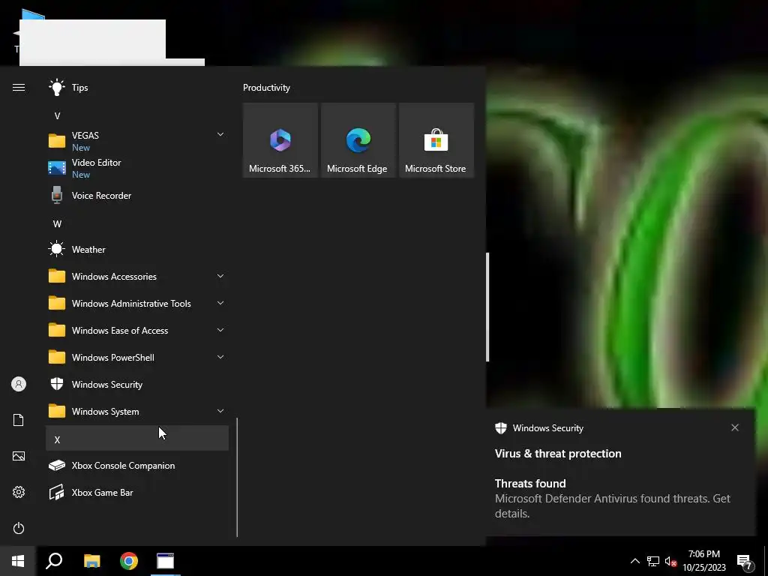Click the Productivity group heading
Screen dimensions: 768x576
[266, 88]
